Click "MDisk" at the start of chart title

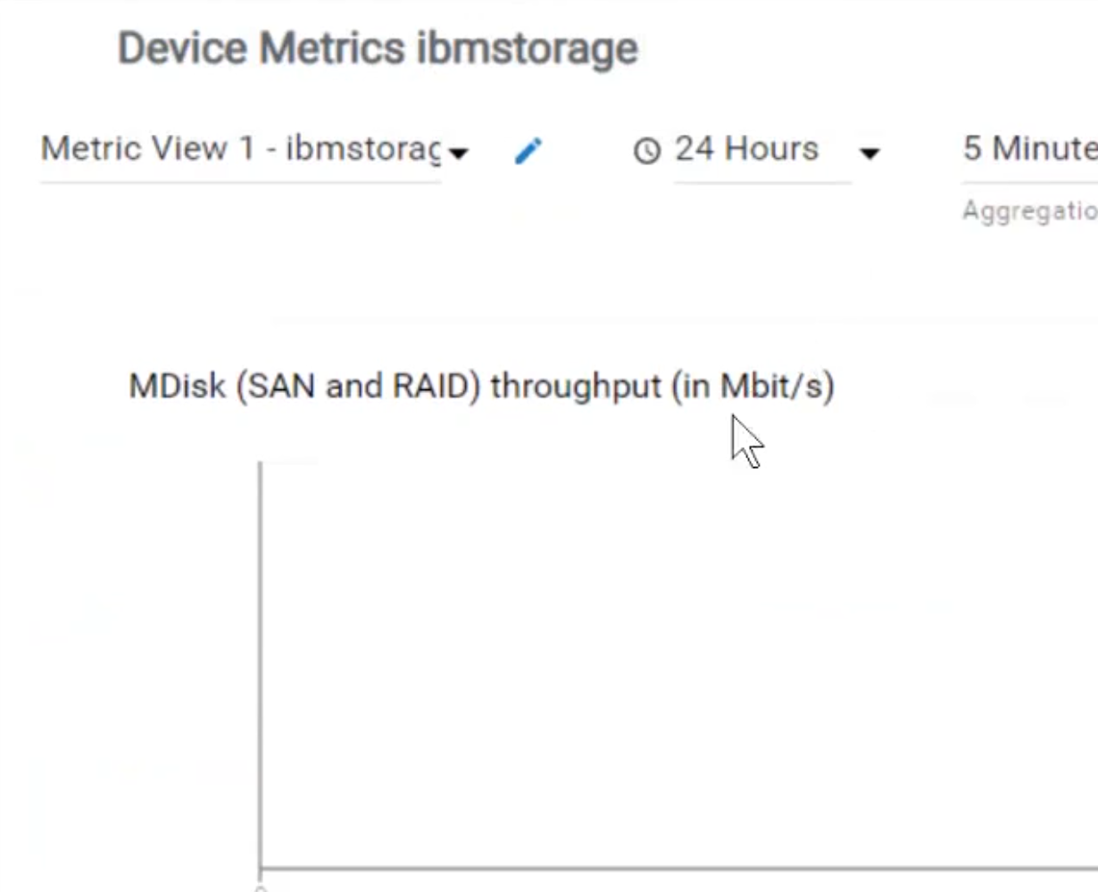point(177,387)
